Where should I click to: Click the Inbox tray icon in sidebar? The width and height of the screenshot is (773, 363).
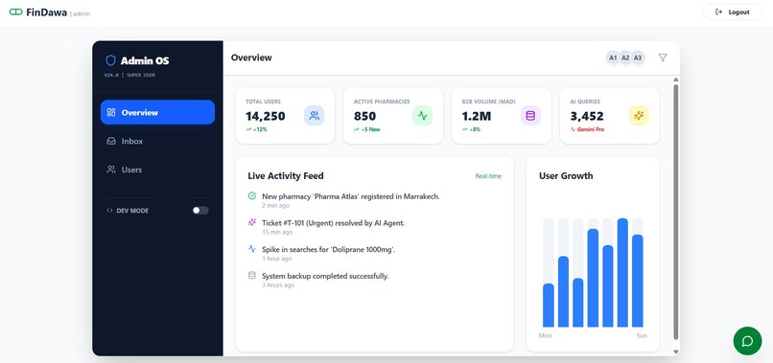111,141
